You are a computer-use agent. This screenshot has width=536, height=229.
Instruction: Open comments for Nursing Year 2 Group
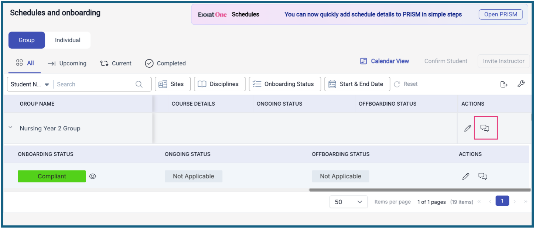485,128
